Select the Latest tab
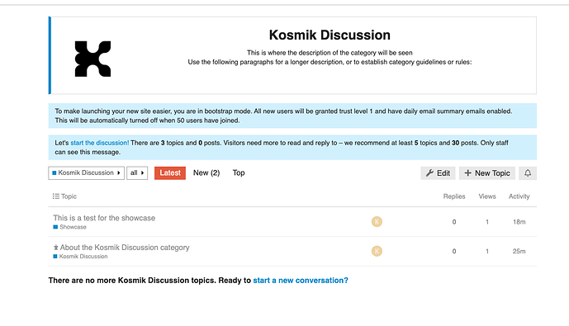 click(x=170, y=173)
